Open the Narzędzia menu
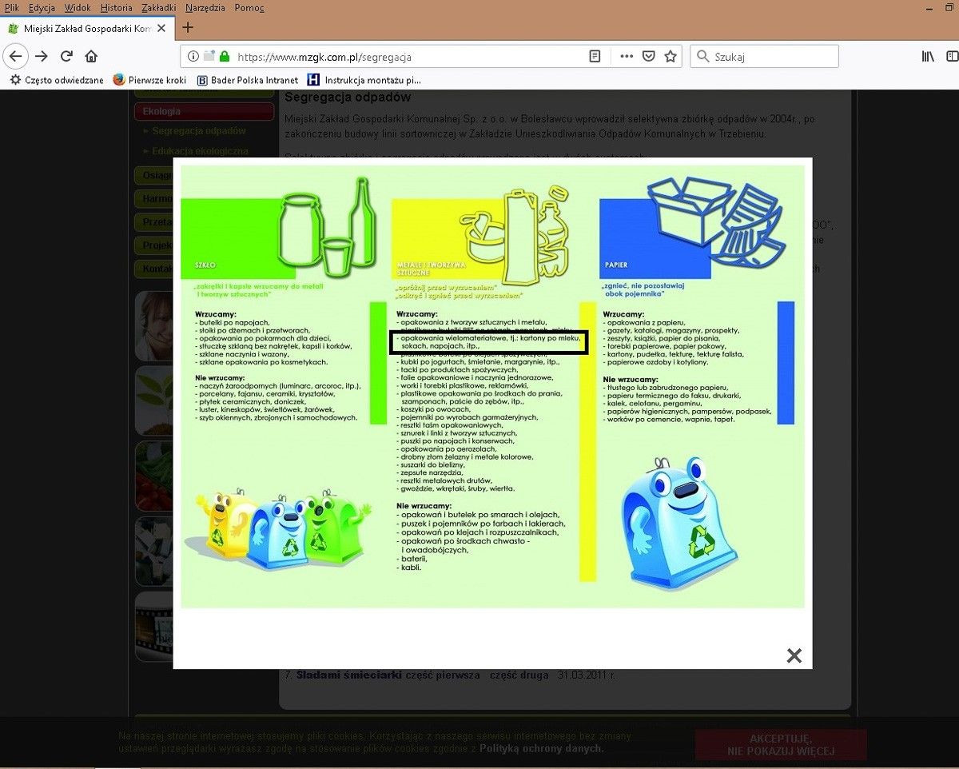Screen dimensions: 959x769 click(x=205, y=7)
